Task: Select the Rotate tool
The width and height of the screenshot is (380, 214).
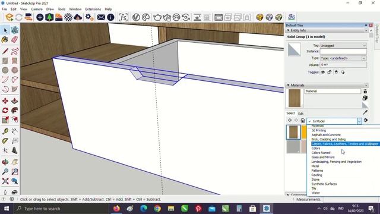Action: tap(5, 110)
